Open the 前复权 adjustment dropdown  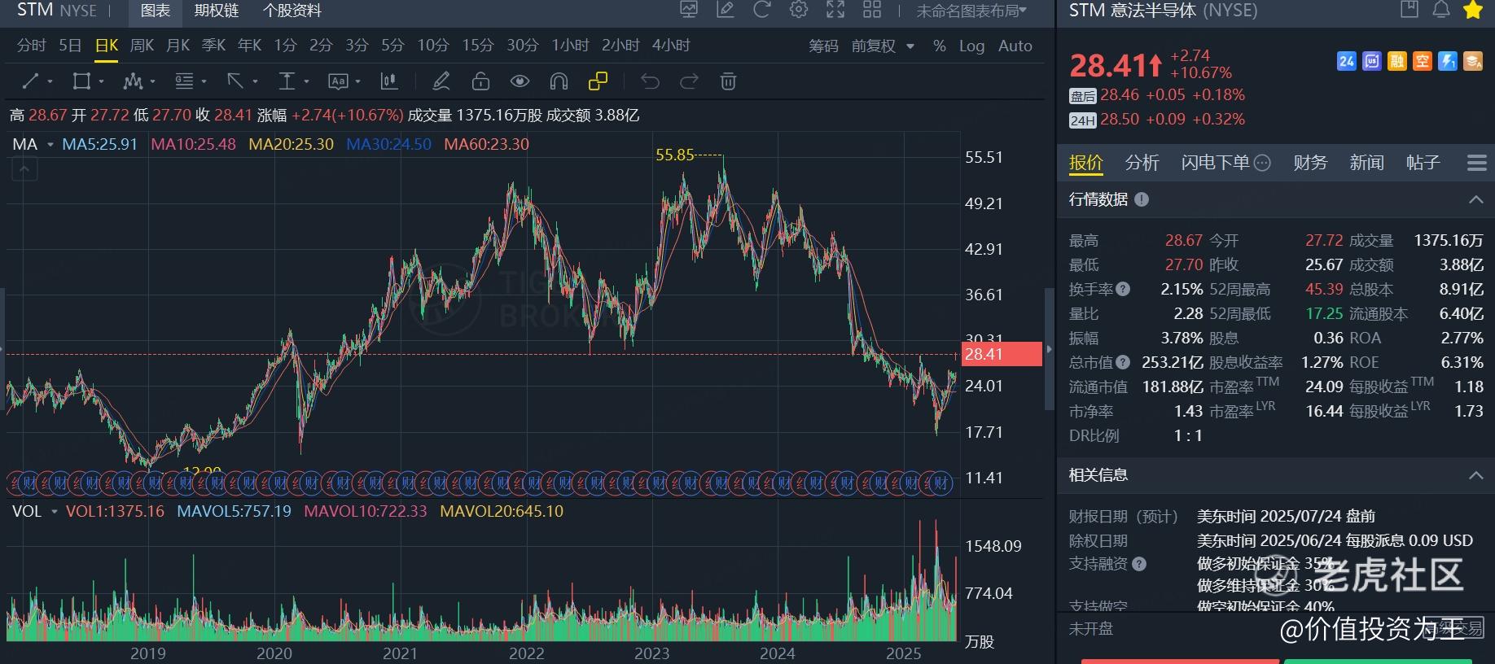pos(882,46)
